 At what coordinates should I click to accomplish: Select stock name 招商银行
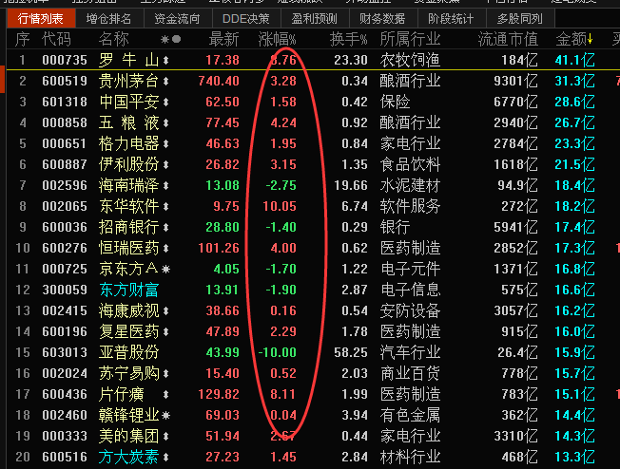129,228
